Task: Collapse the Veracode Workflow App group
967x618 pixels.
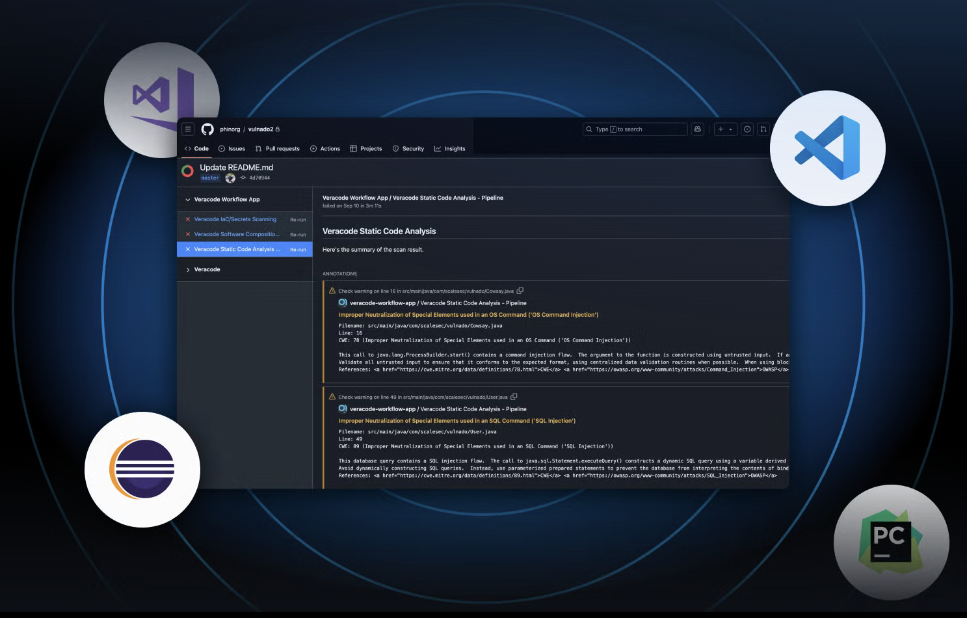Action: click(188, 200)
